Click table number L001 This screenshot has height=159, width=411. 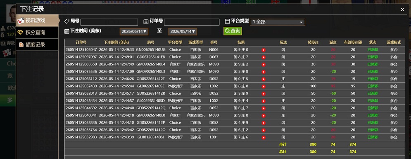[x=214, y=137]
